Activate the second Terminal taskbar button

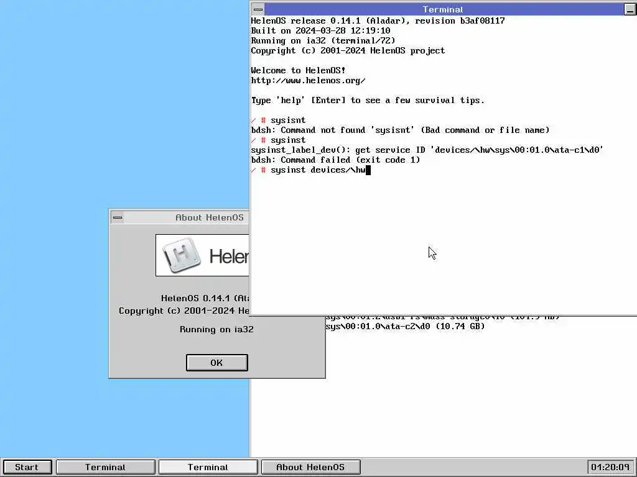[208, 467]
